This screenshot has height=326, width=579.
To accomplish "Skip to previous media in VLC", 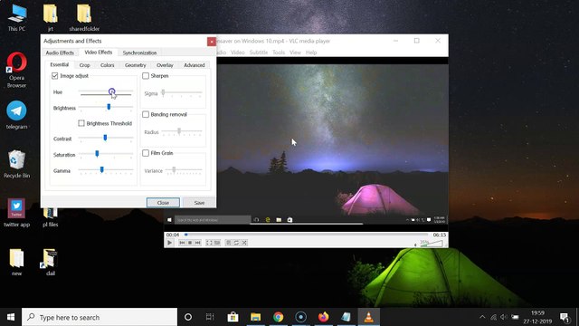I will click(182, 243).
